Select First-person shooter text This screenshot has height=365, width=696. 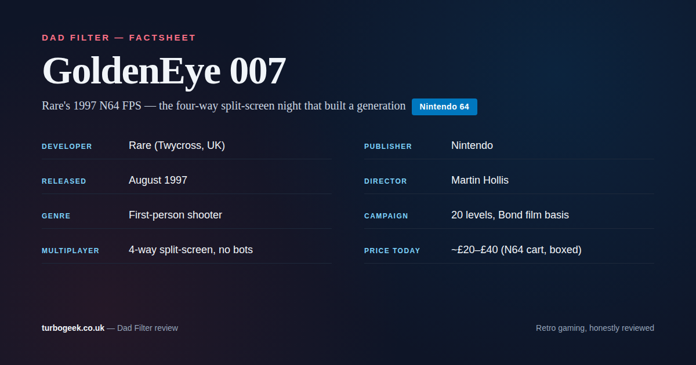pyautogui.click(x=175, y=215)
